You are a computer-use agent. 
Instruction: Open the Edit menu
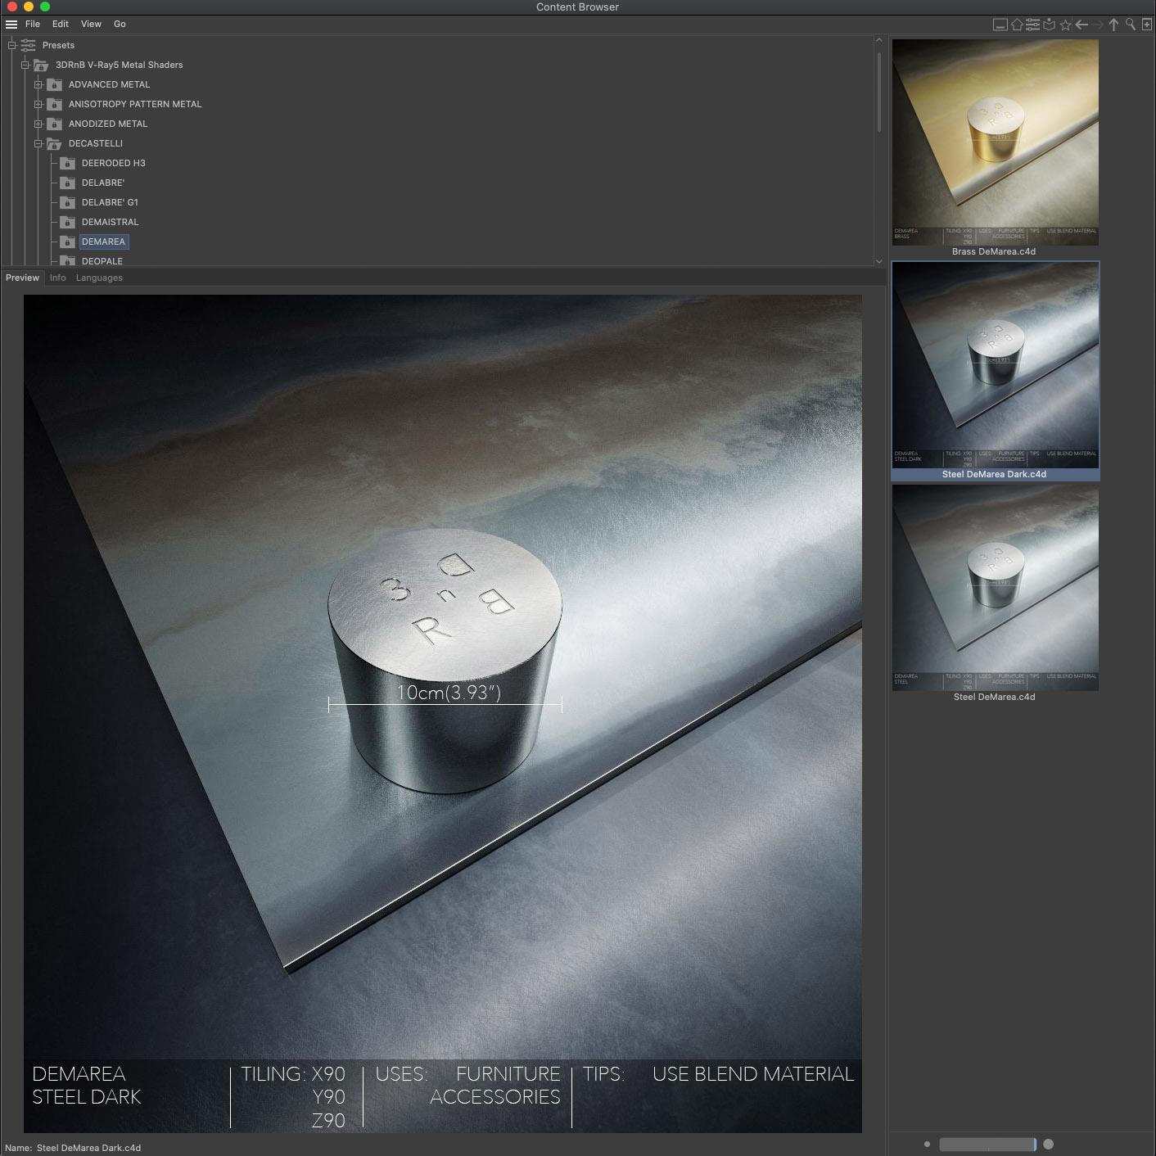tap(61, 25)
